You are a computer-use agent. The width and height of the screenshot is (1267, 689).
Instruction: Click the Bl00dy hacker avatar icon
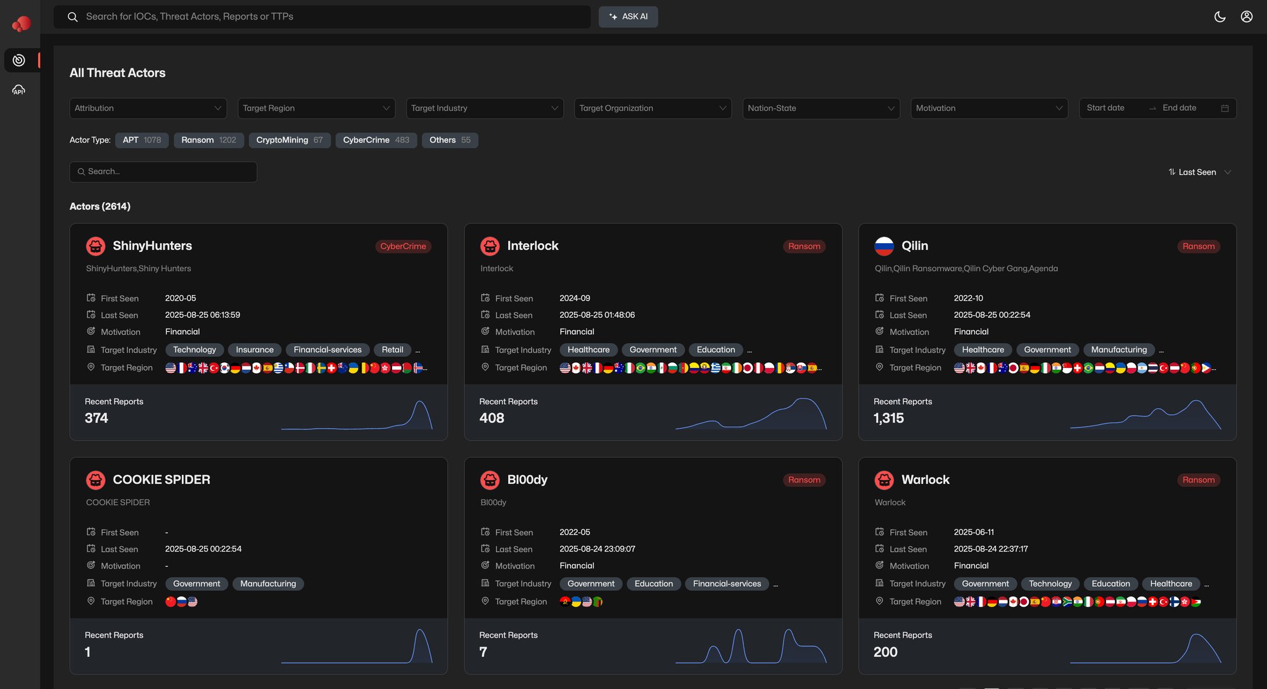(x=490, y=480)
